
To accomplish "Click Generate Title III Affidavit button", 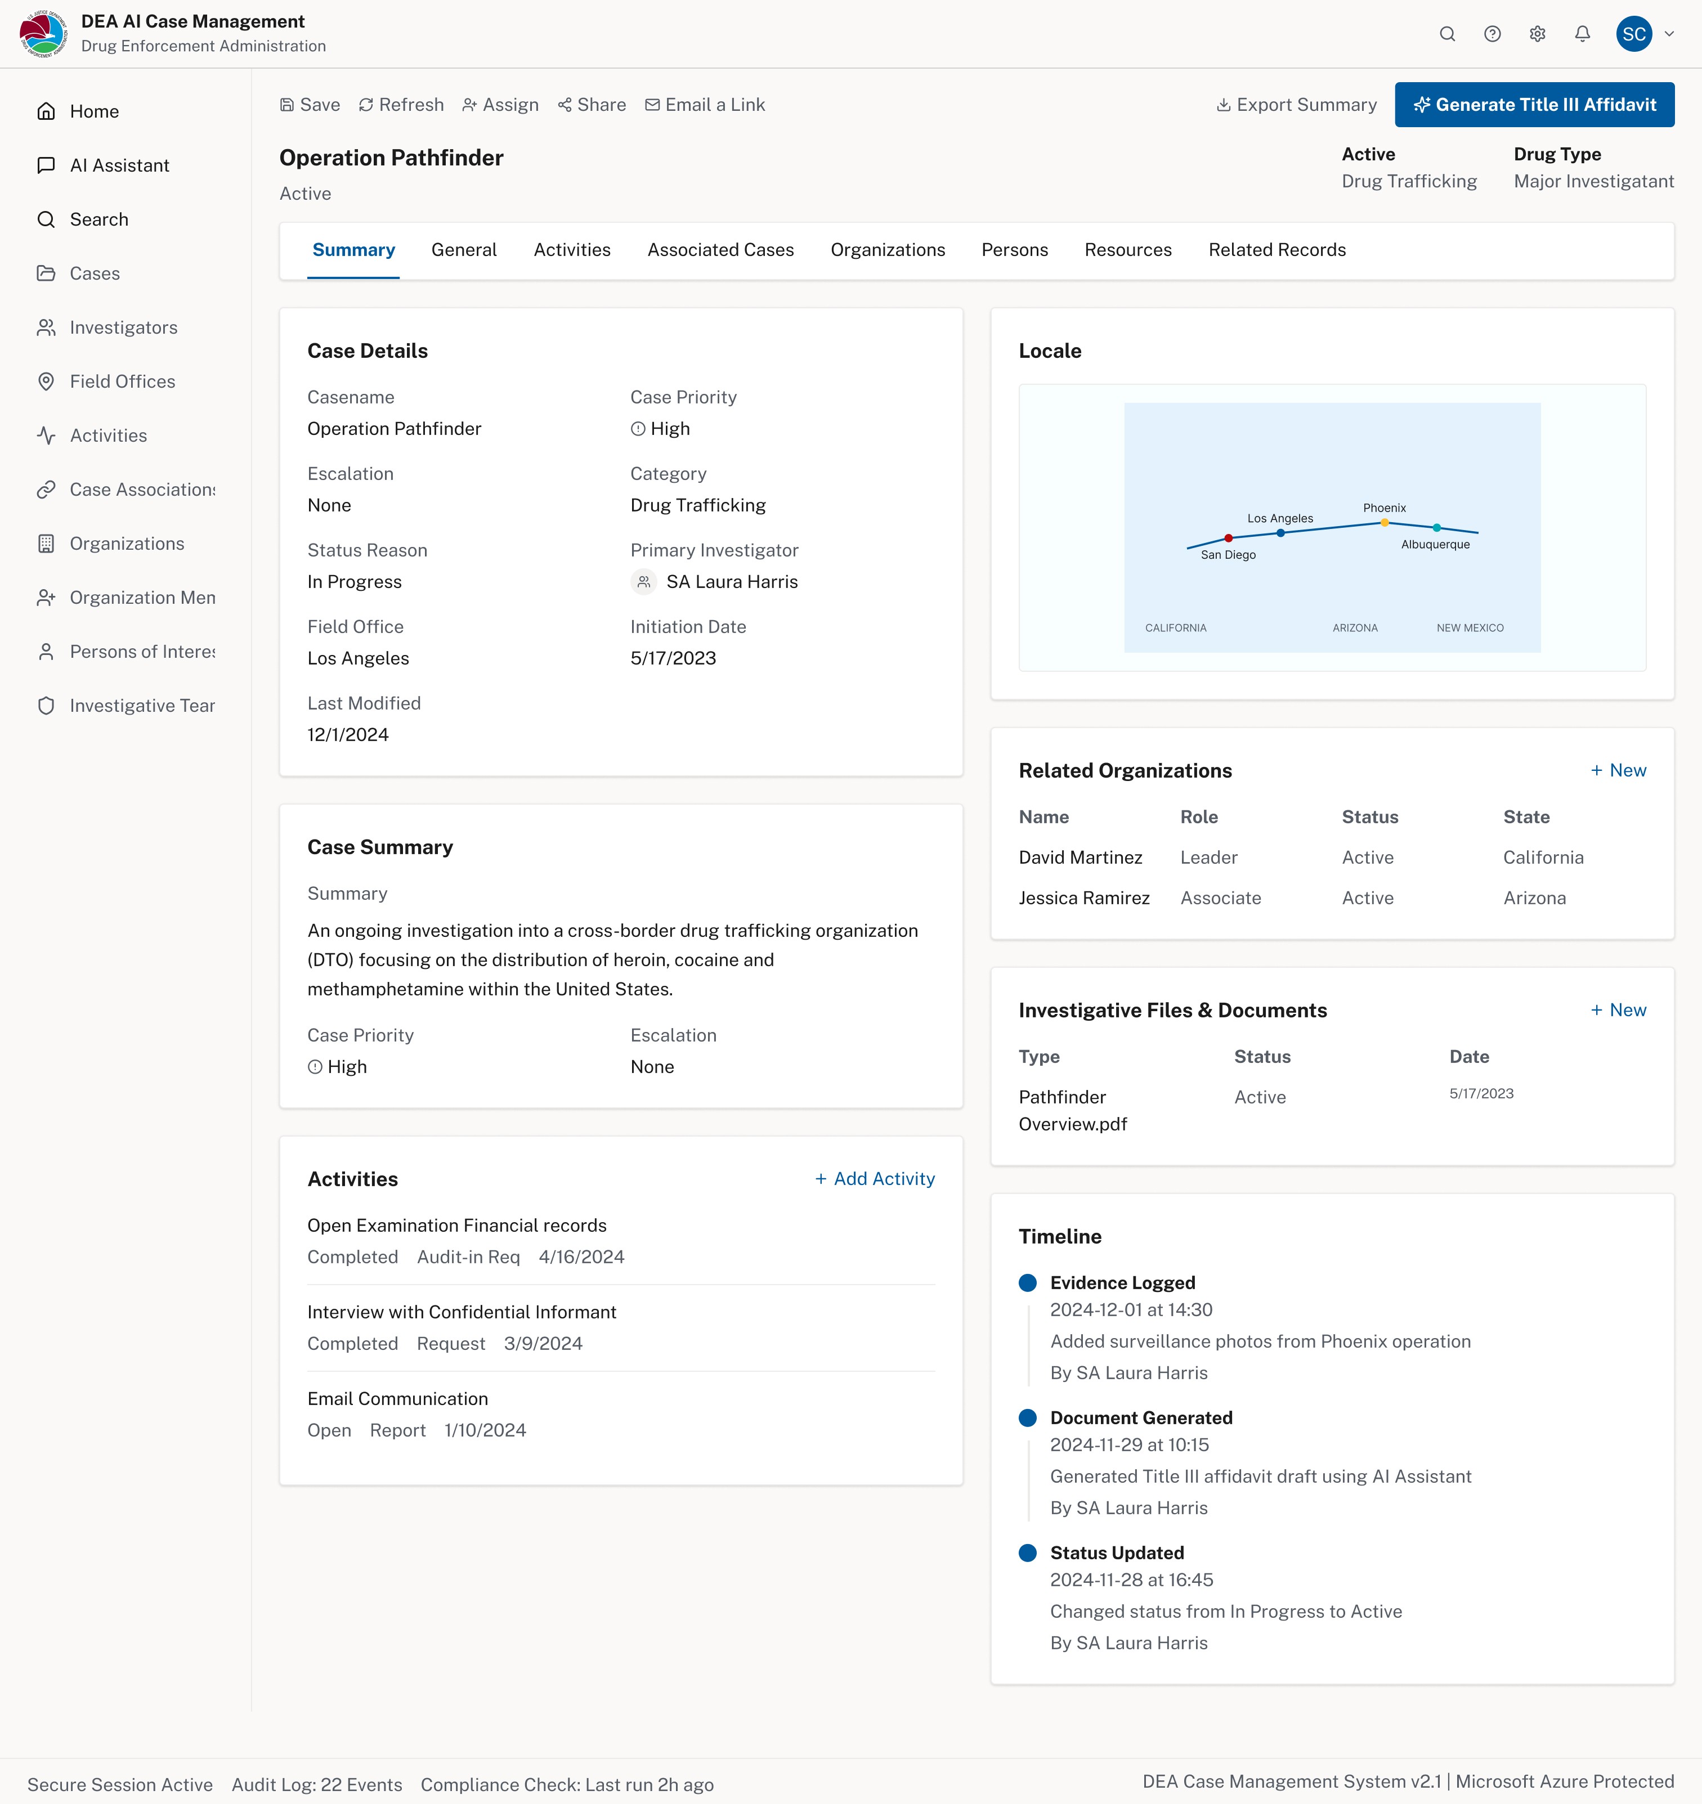I will 1534,104.
